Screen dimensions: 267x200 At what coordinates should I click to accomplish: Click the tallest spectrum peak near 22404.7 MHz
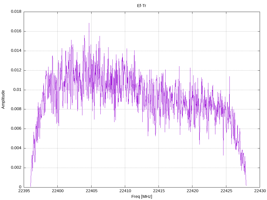(x=89, y=23)
